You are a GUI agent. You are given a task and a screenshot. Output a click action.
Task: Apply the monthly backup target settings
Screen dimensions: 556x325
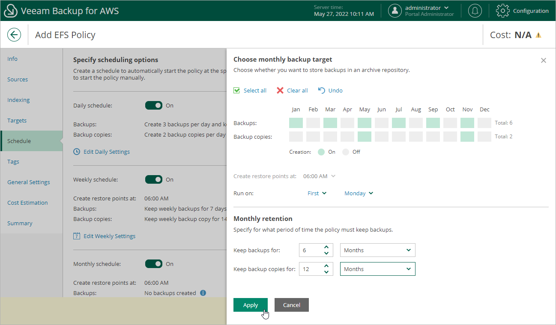251,305
